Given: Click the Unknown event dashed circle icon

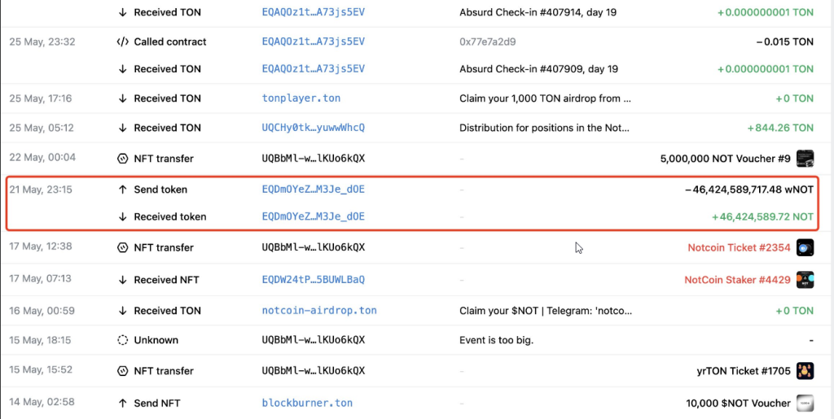Looking at the screenshot, I should click(122, 340).
